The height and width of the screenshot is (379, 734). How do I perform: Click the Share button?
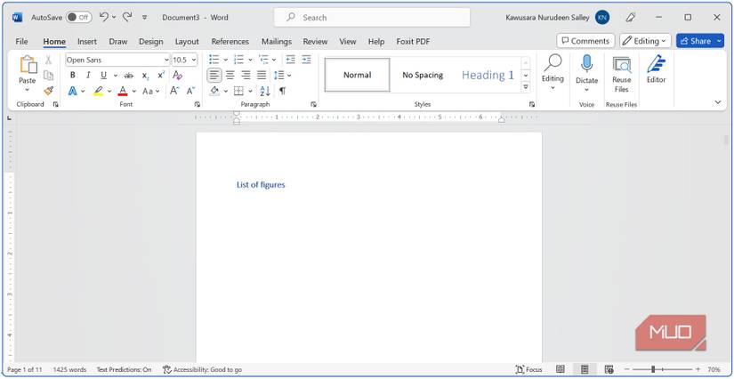point(699,41)
